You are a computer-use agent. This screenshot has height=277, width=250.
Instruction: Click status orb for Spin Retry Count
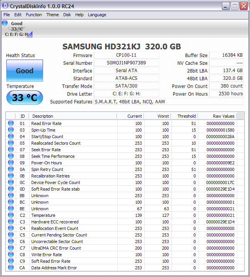tap(11, 169)
